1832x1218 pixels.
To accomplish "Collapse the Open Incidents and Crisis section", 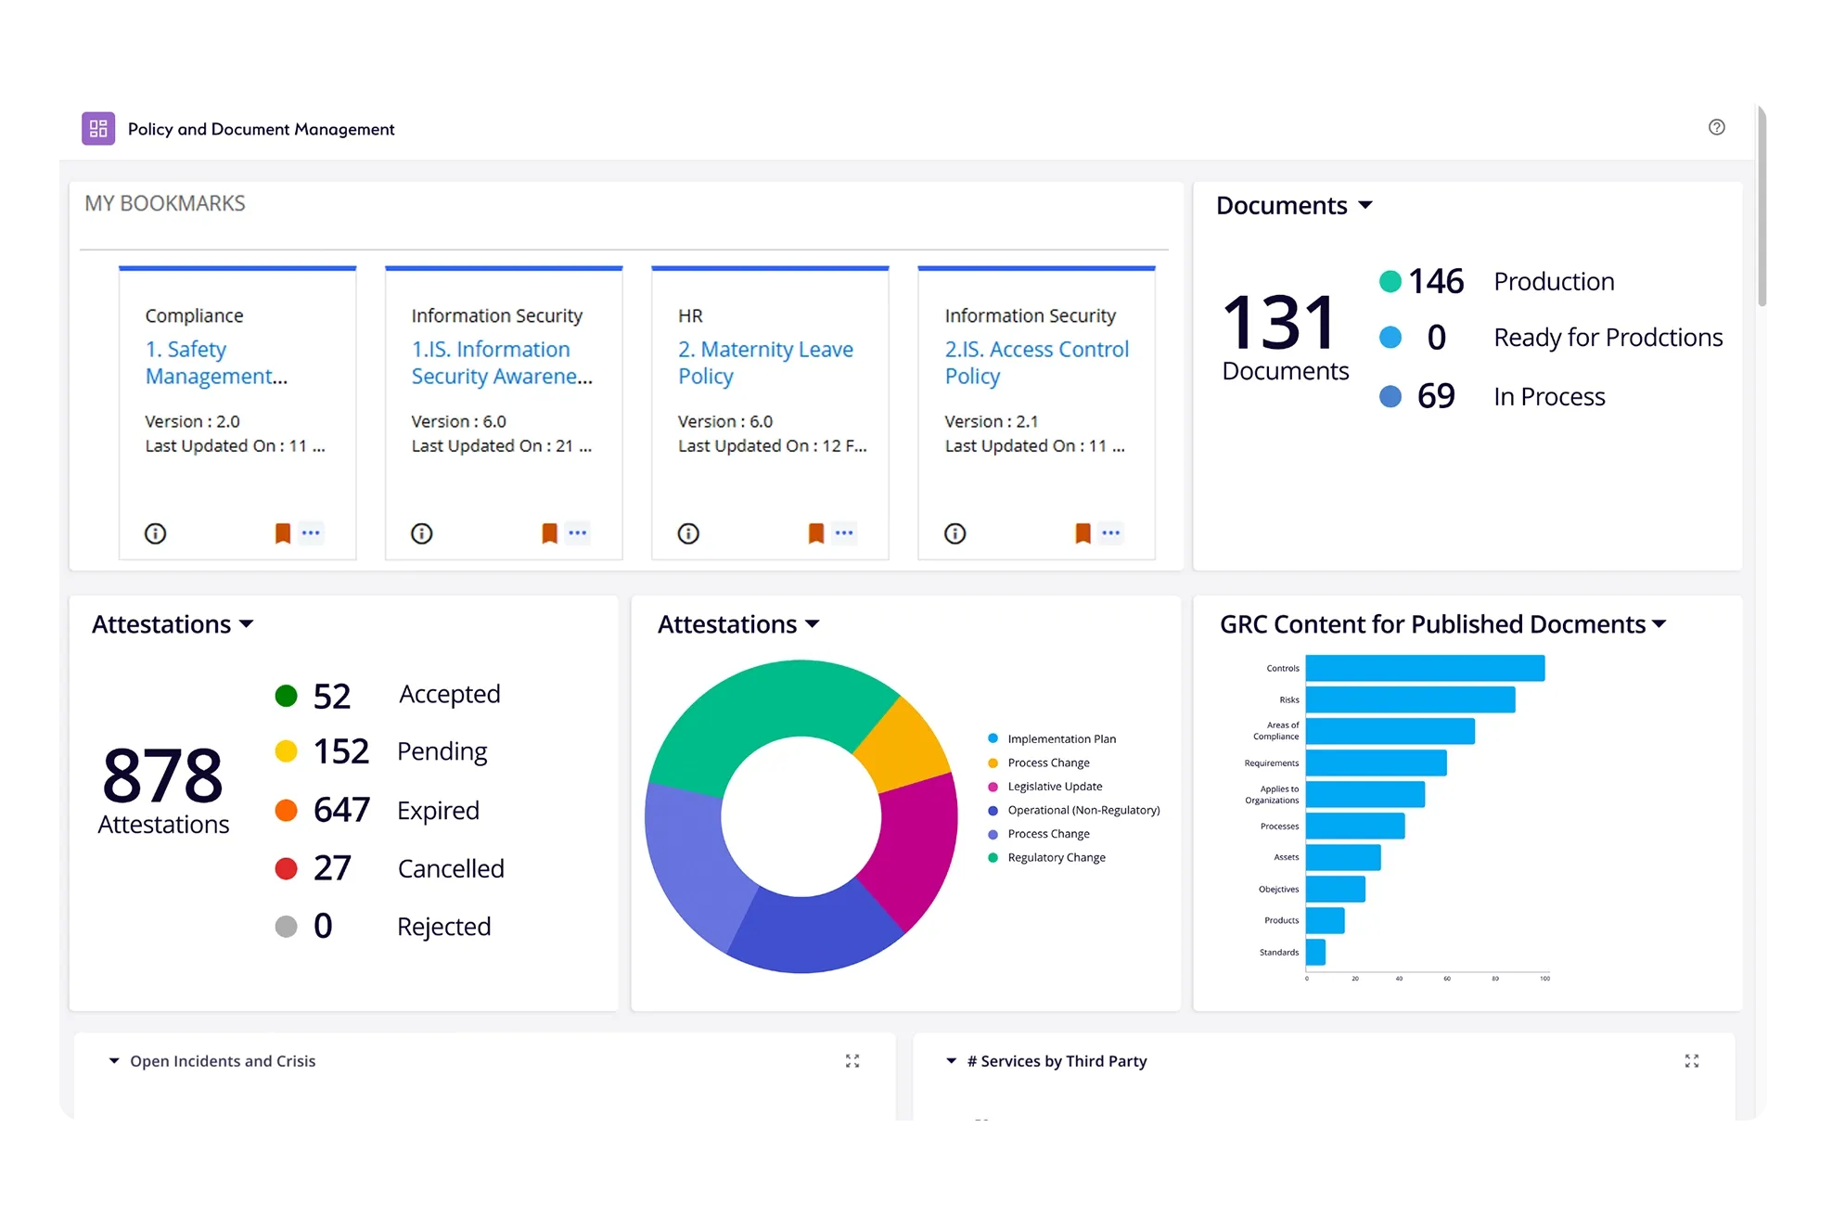I will (x=114, y=1060).
